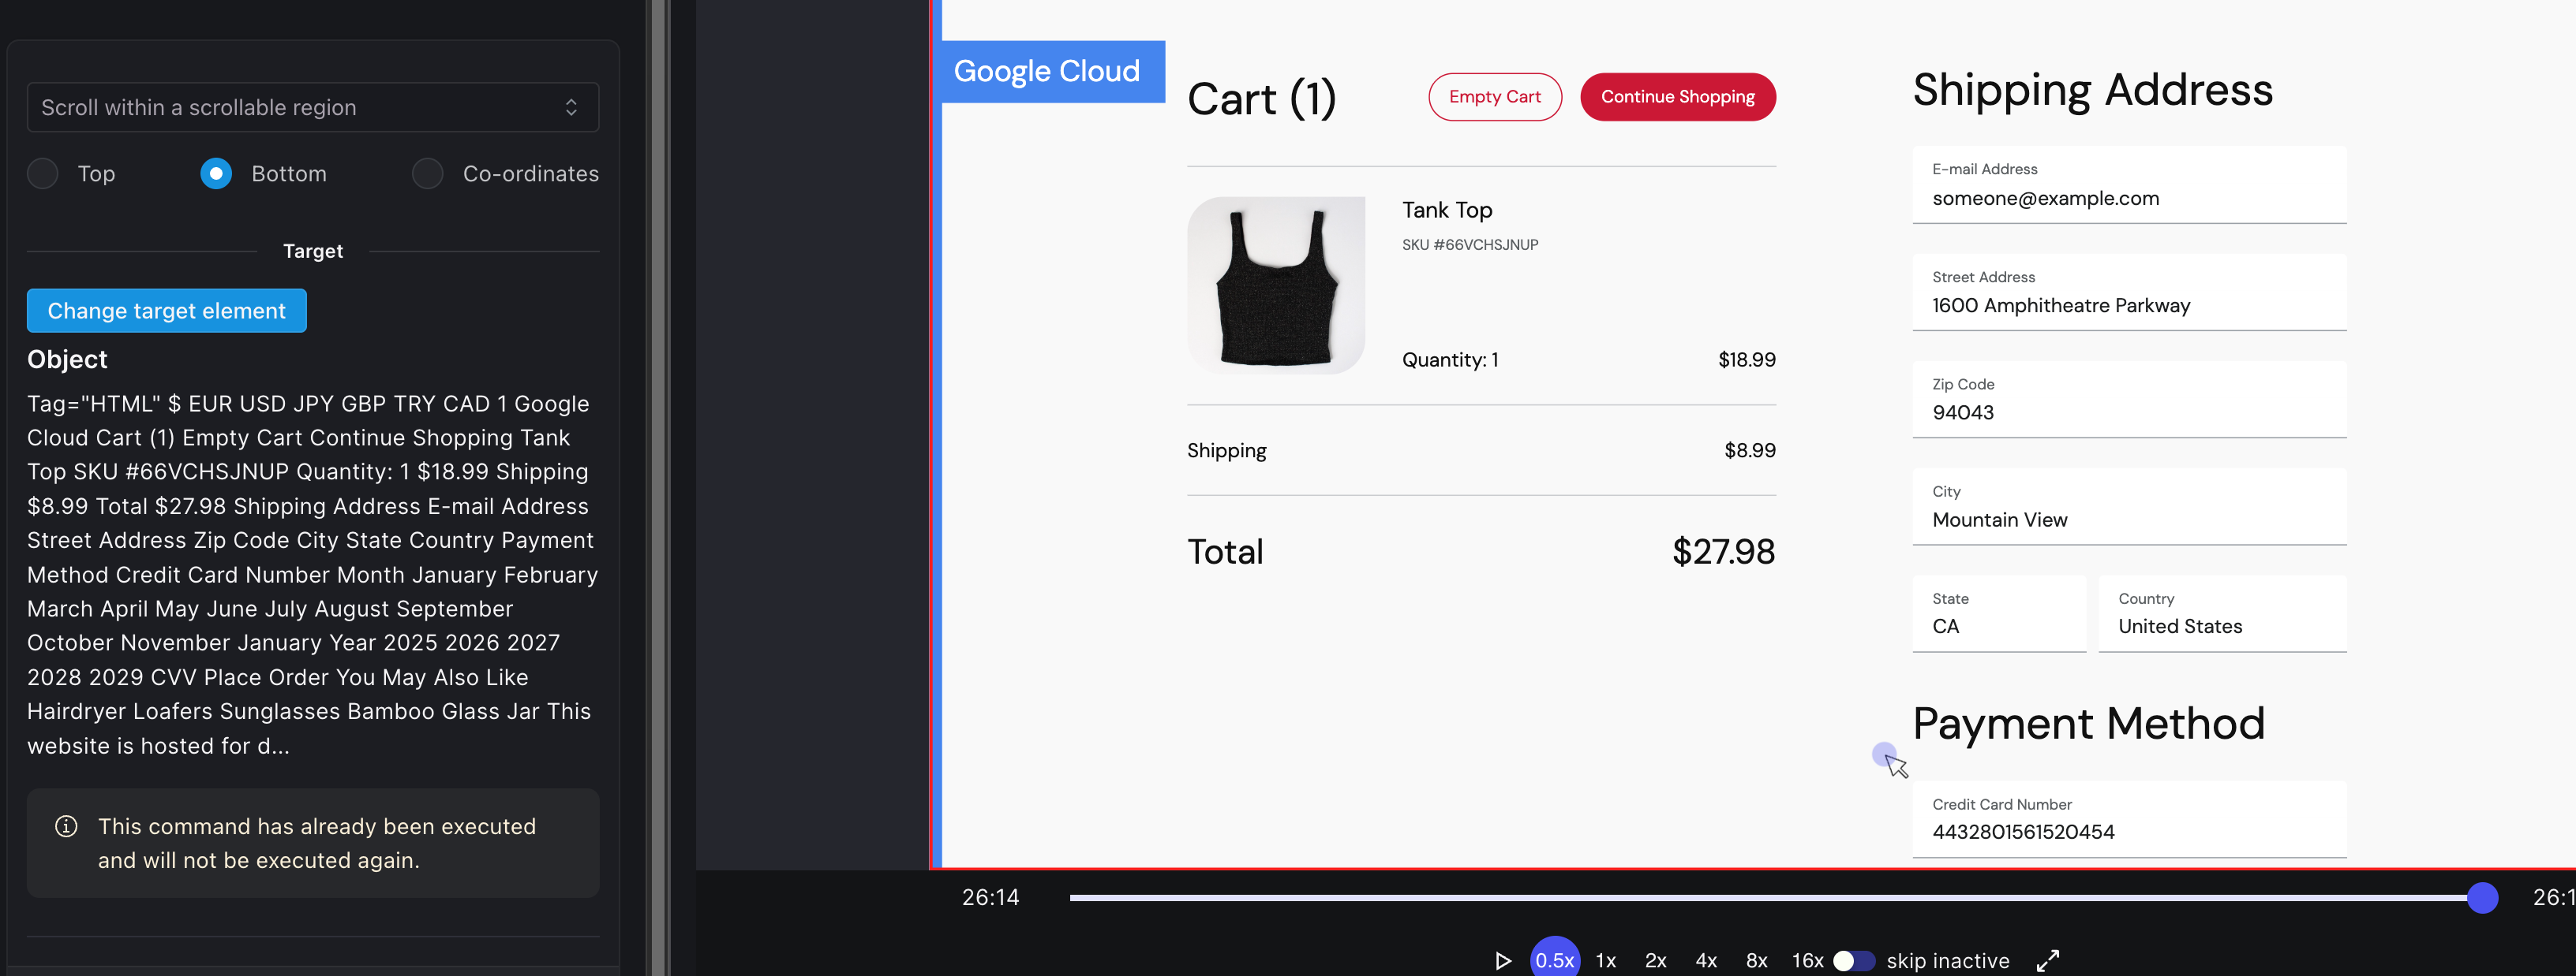Select the Co-ordinates radio option
This screenshot has width=2576, height=976.
click(x=428, y=173)
